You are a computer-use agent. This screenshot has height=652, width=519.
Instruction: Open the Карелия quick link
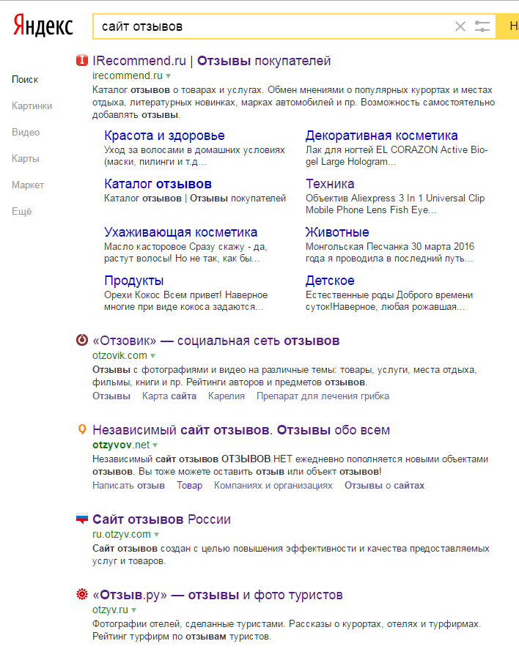pyautogui.click(x=227, y=396)
